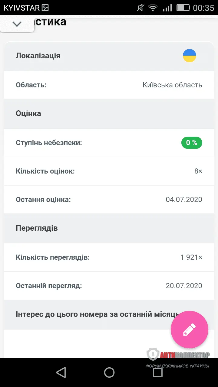Screen dimensions: 218x387
Task: Tap the Кількість оцінок row
Action: pos(109,171)
